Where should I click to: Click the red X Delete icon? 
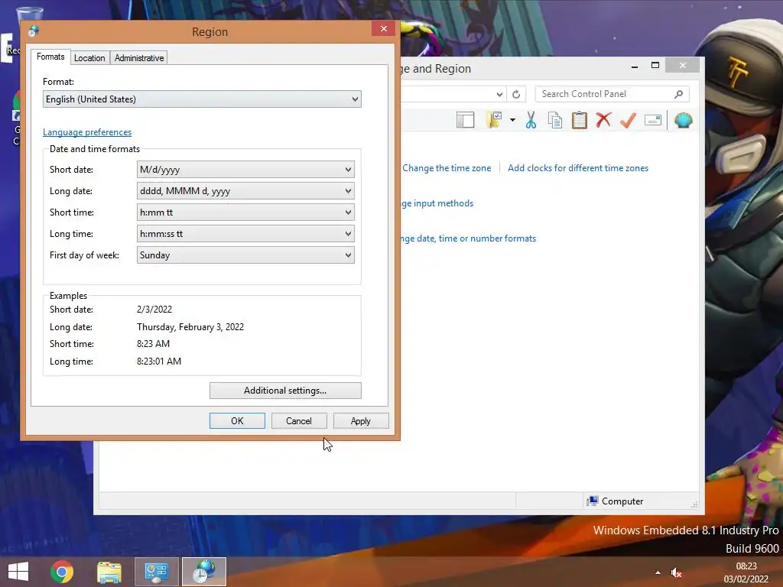603,120
